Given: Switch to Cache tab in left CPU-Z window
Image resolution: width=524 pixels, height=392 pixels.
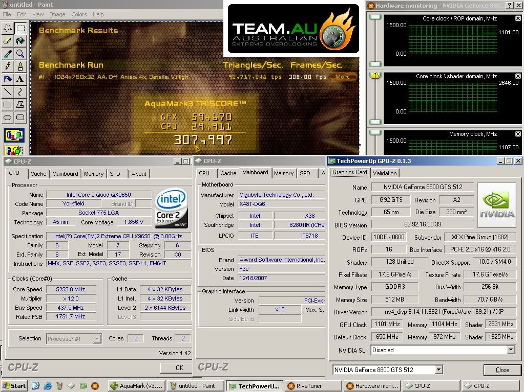Looking at the screenshot, I should [x=38, y=174].
